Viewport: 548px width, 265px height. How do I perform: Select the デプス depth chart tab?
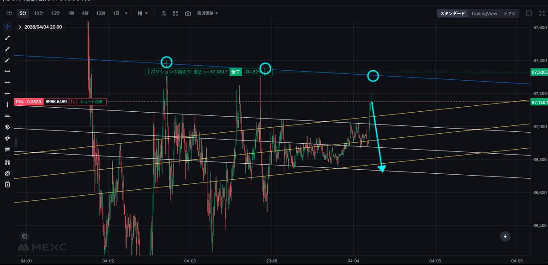[509, 13]
